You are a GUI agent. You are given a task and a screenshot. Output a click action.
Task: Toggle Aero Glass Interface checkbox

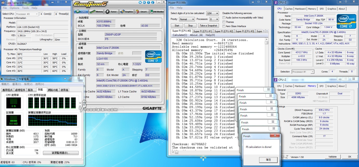click(224, 26)
